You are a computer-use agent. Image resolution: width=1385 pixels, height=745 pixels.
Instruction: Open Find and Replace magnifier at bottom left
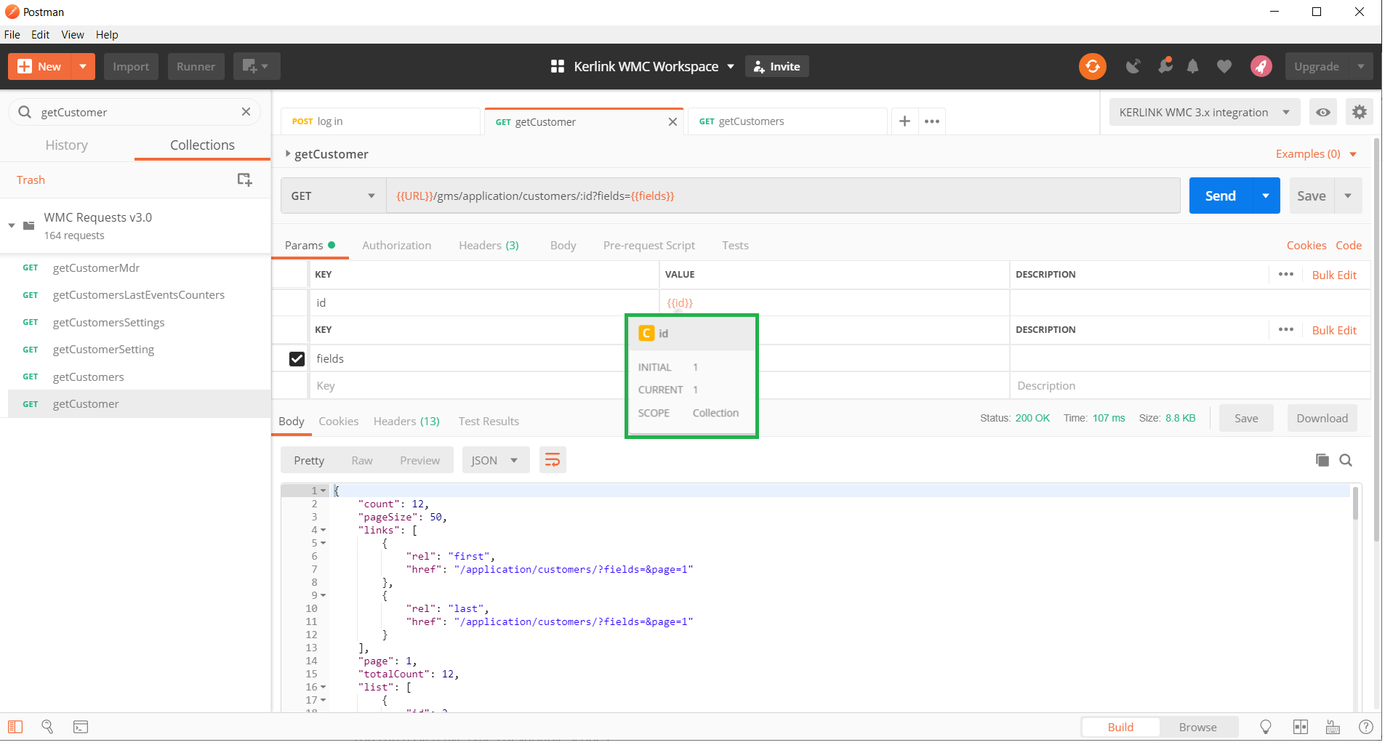(47, 727)
